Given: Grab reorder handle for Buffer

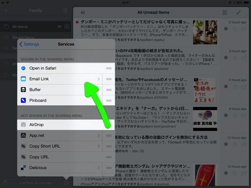Looking at the screenshot, I should [x=109, y=90].
